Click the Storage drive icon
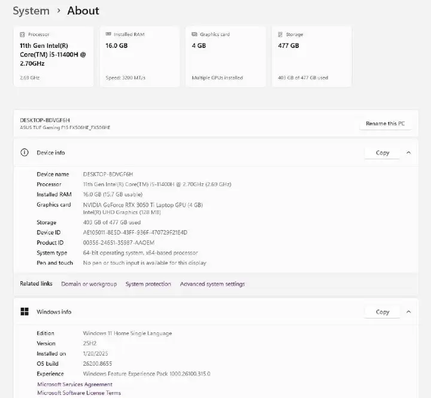 pyautogui.click(x=280, y=34)
